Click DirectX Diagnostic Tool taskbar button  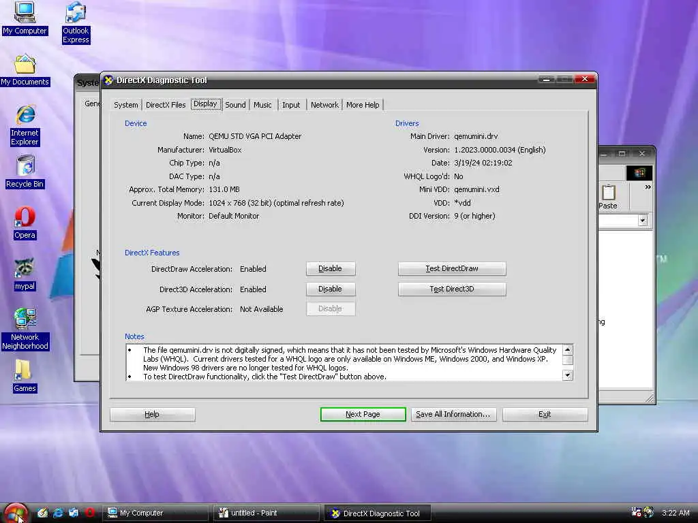tap(377, 513)
